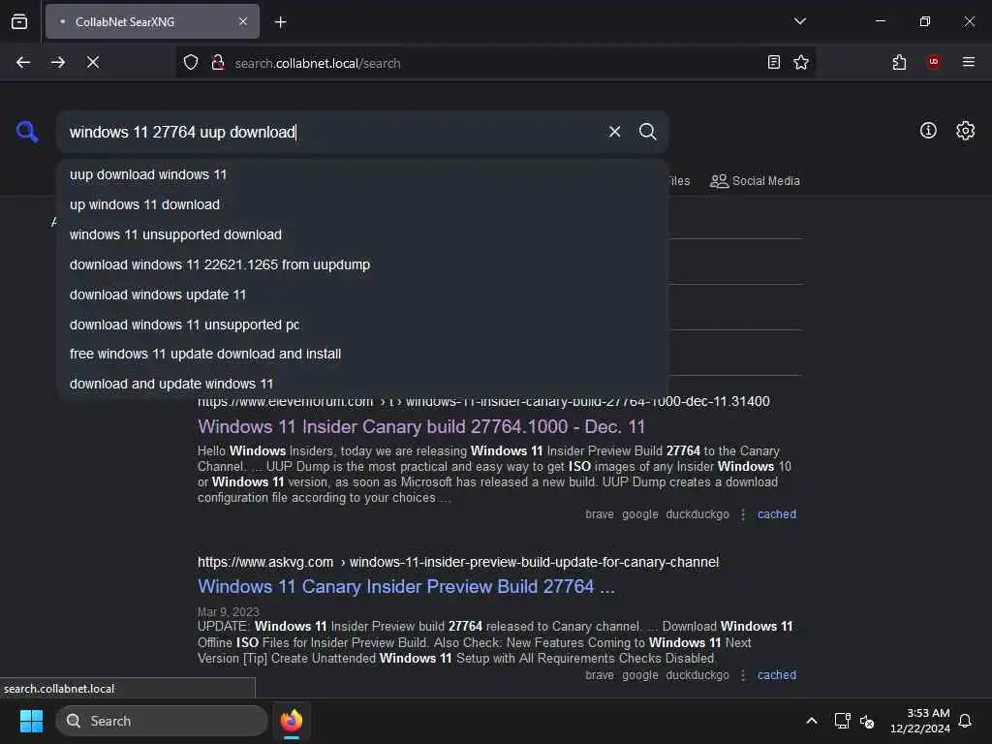Click 'duckduckgo' engine label on askvg result

click(x=697, y=675)
